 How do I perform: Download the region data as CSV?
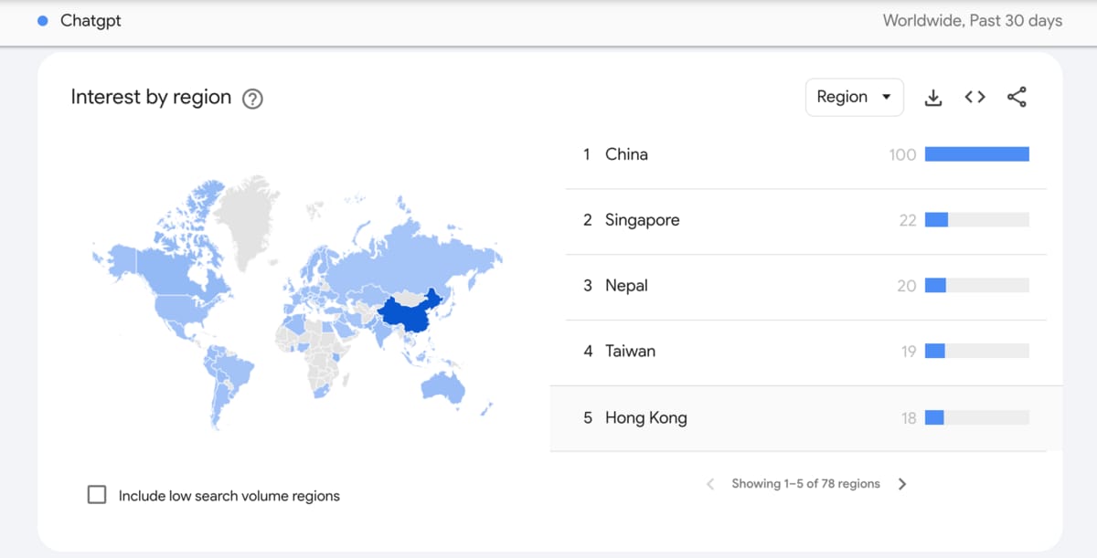(x=933, y=98)
